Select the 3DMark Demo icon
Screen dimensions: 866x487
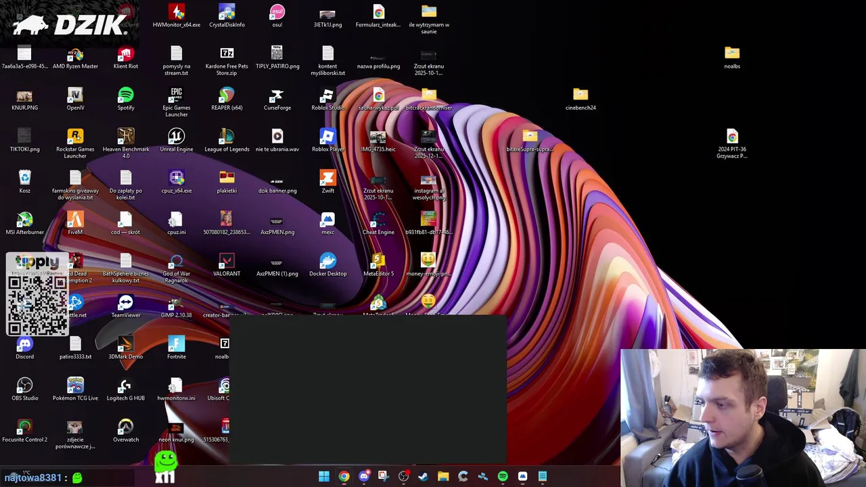click(126, 348)
